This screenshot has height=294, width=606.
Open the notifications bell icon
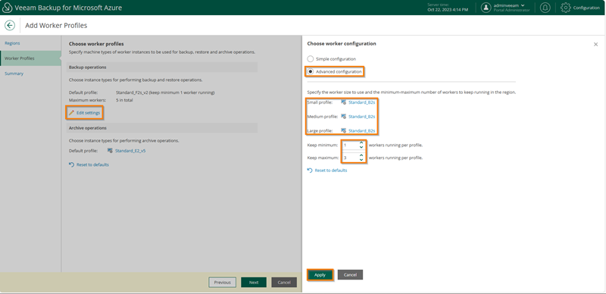coord(545,8)
